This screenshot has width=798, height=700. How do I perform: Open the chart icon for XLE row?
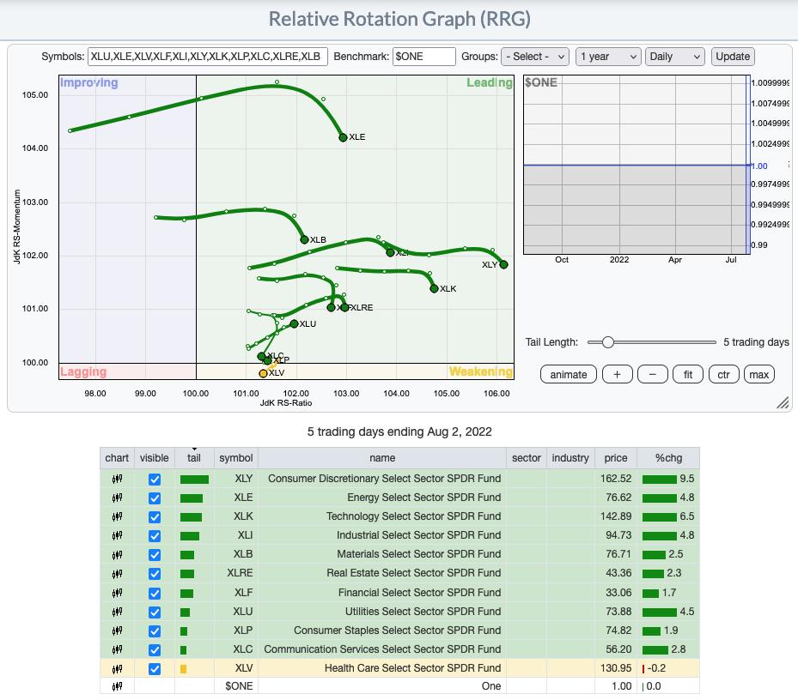pyautogui.click(x=117, y=498)
